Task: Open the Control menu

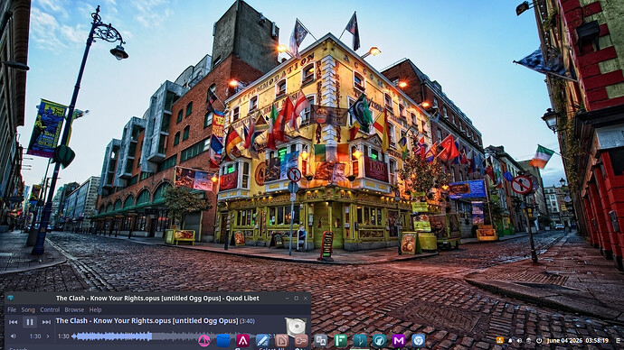Action: [x=50, y=309]
